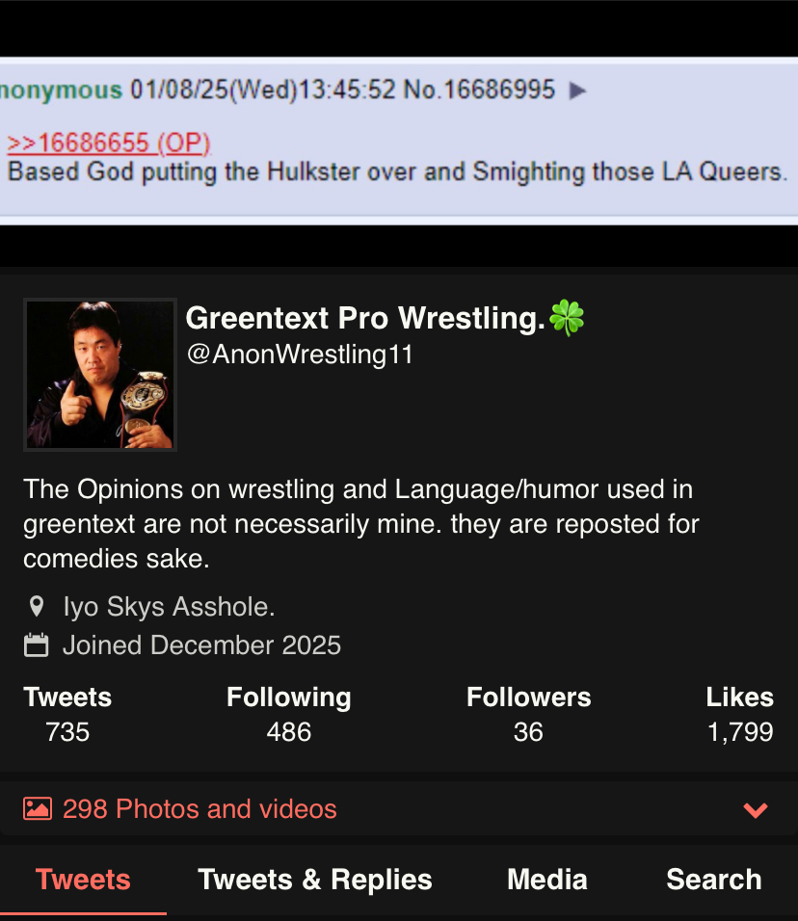The width and height of the screenshot is (798, 921).
Task: Click the @AnonWrestling11 handle
Action: 300,355
